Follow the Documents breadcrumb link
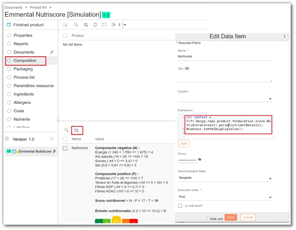Viewport: 296px width, 230px height. pyautogui.click(x=13, y=7)
